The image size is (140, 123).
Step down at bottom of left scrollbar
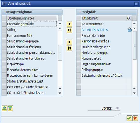tap(60, 93)
